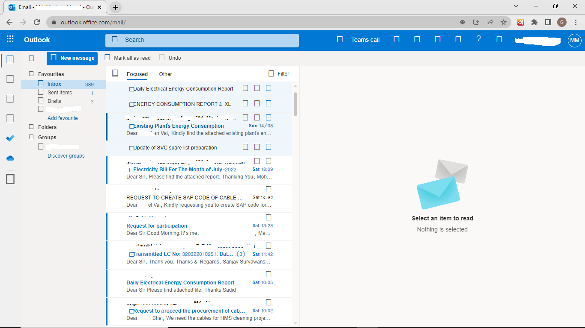Select the Email browser tab
Viewport: 585px width, 328px height.
point(54,7)
